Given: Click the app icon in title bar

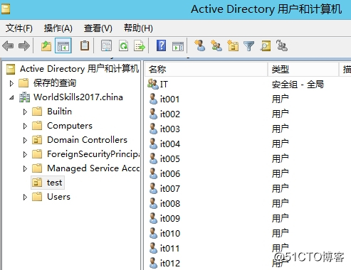Looking at the screenshot, I should (x=6, y=9).
